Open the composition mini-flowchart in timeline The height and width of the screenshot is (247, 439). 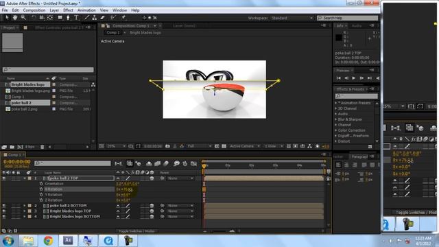pos(119,163)
